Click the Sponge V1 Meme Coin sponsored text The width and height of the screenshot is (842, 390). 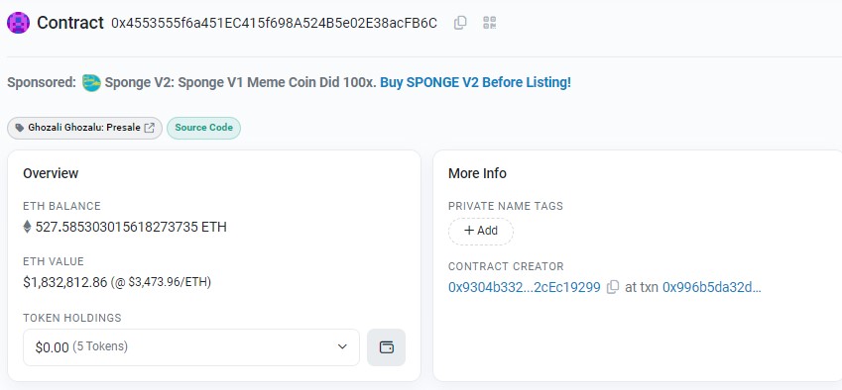[241, 82]
